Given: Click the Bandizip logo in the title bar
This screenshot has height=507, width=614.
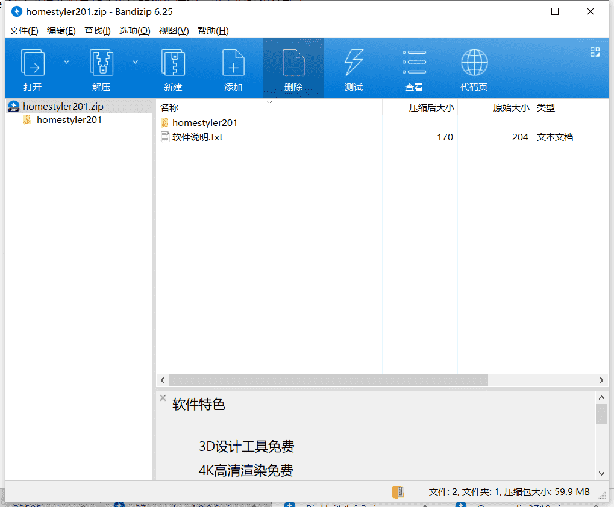Looking at the screenshot, I should [x=16, y=11].
